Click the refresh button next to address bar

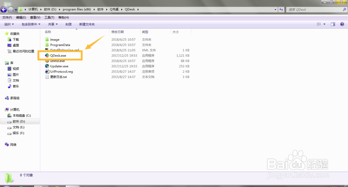click(281, 9)
